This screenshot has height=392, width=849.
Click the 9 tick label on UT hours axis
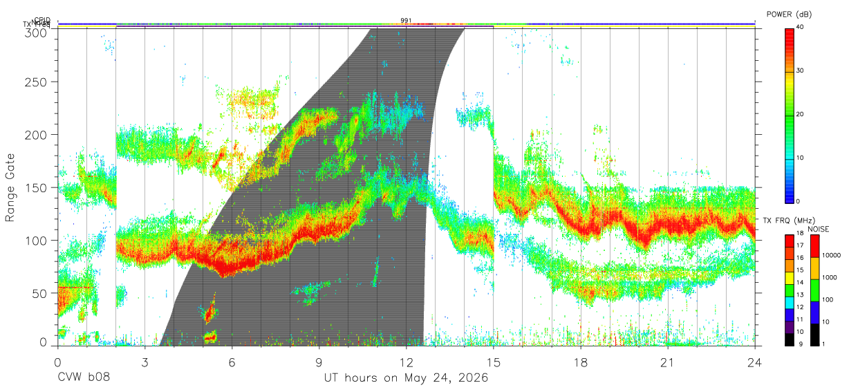point(319,362)
